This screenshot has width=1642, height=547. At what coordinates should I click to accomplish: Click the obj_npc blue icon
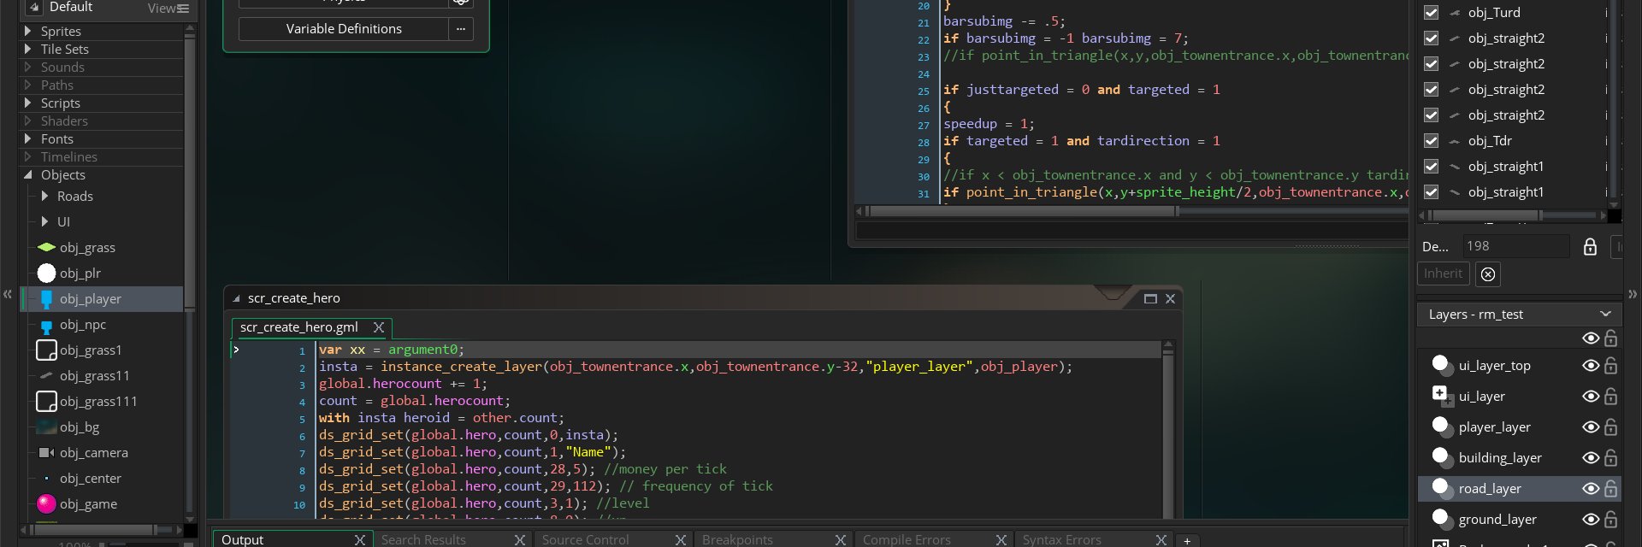coord(46,325)
